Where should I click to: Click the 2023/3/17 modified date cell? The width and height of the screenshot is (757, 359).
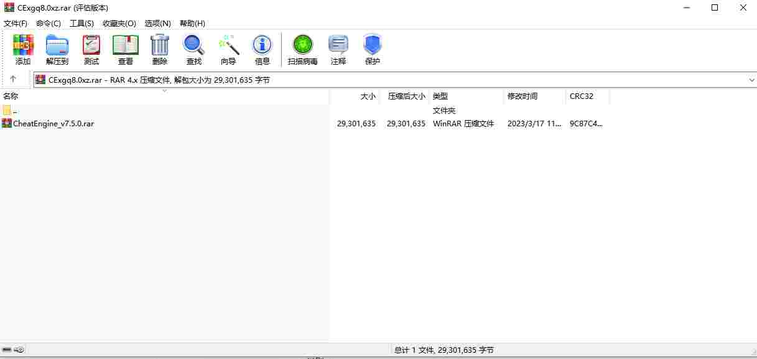(x=534, y=123)
